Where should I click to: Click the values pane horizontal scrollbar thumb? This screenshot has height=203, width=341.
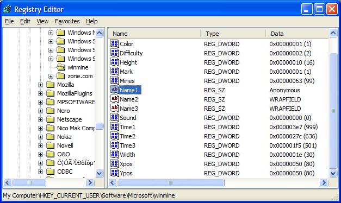pyautogui.click(x=171, y=182)
